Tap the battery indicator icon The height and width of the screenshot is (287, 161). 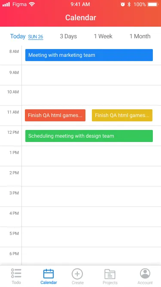tap(153, 4)
